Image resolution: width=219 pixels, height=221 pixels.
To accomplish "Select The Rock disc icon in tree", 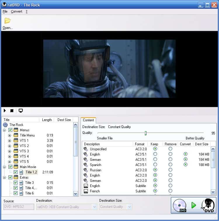I will (5, 125).
